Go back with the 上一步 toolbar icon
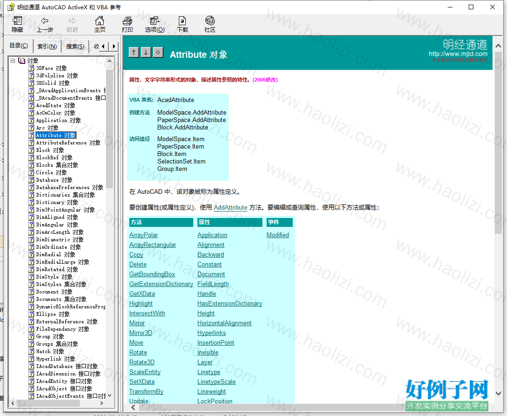Viewport: 507px width, 416px height. [45, 25]
